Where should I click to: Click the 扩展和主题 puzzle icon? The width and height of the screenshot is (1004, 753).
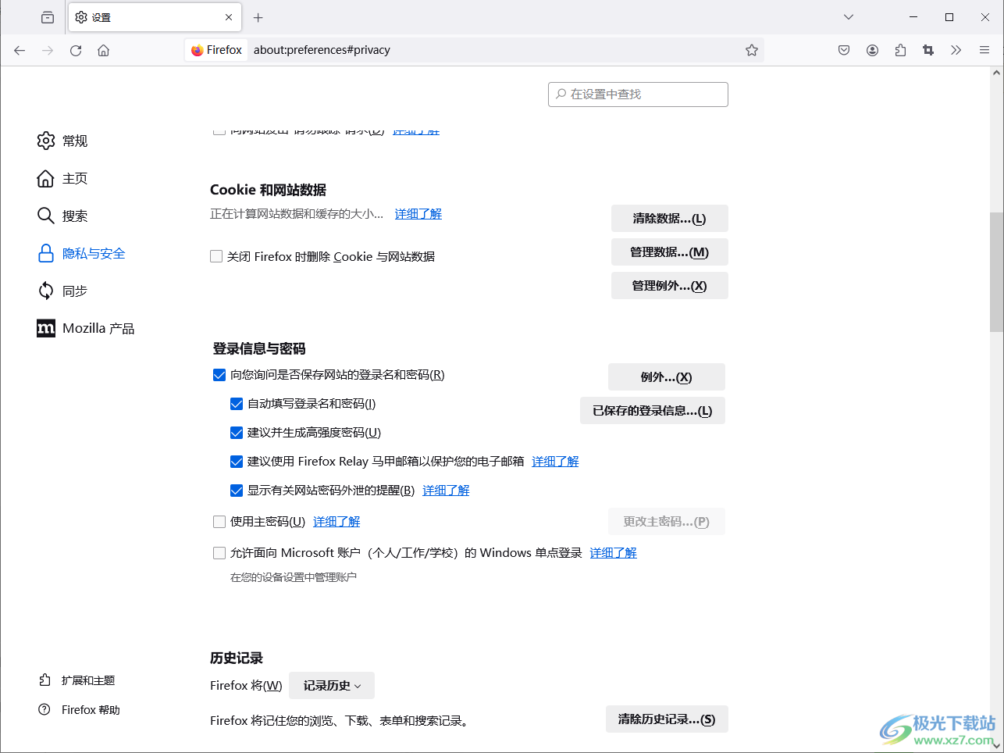[45, 680]
